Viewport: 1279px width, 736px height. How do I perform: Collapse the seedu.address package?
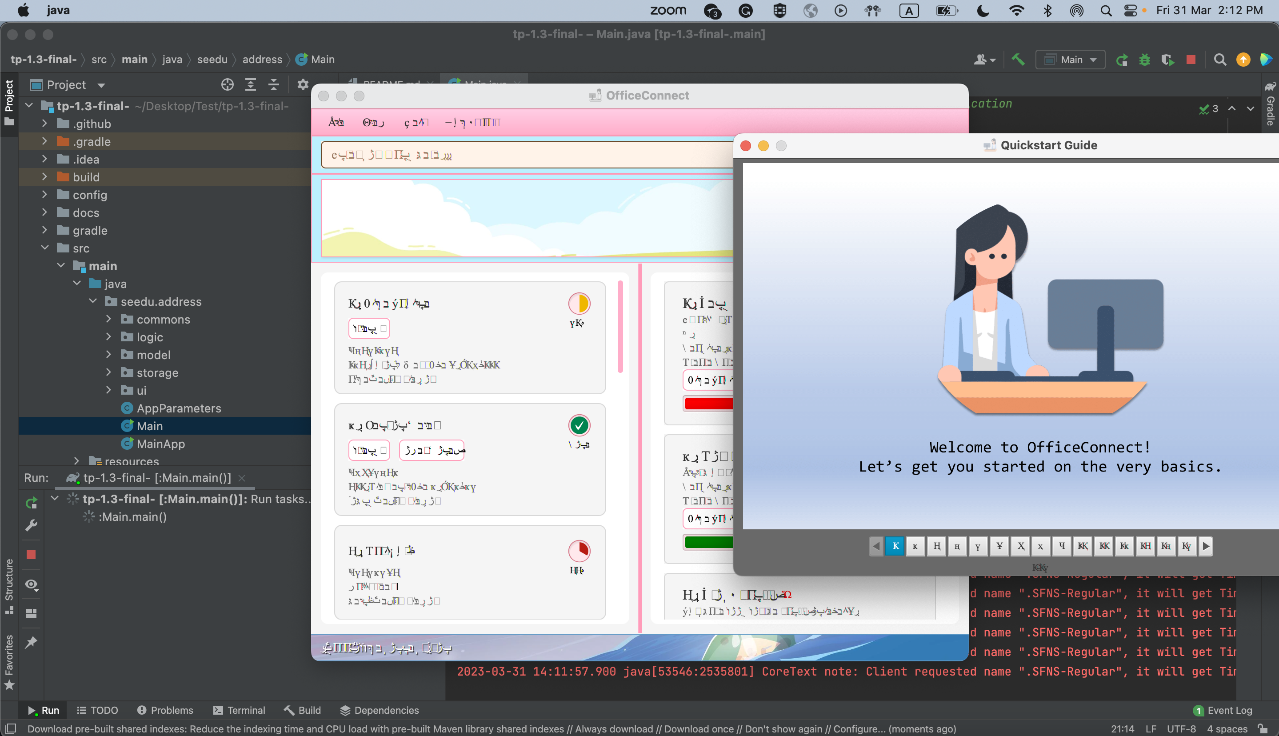(93, 301)
